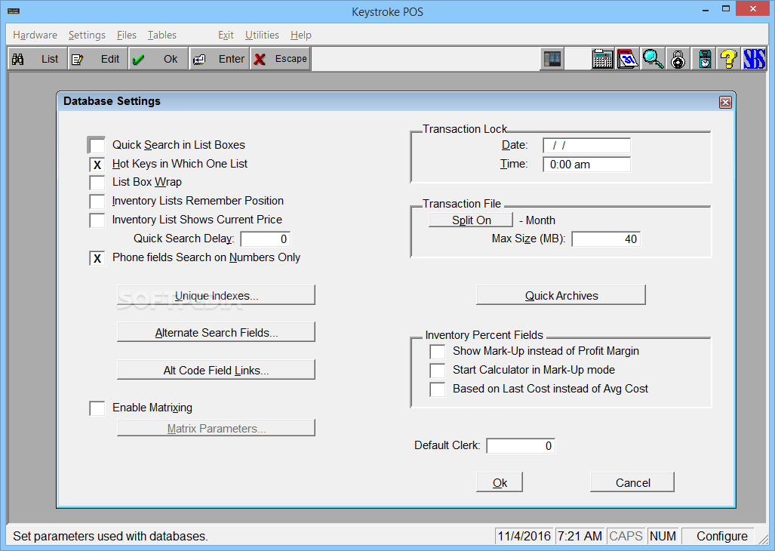Open the dark grid panel toolbar icon
Viewport: 775px width, 551px height.
pyautogui.click(x=552, y=59)
